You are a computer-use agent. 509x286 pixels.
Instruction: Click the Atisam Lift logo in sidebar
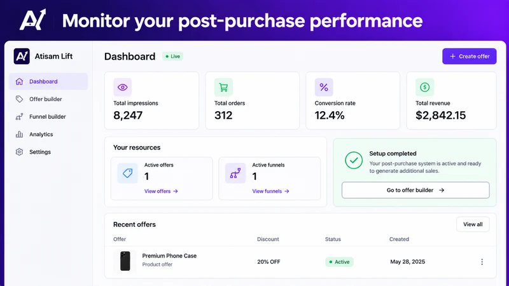tap(22, 56)
